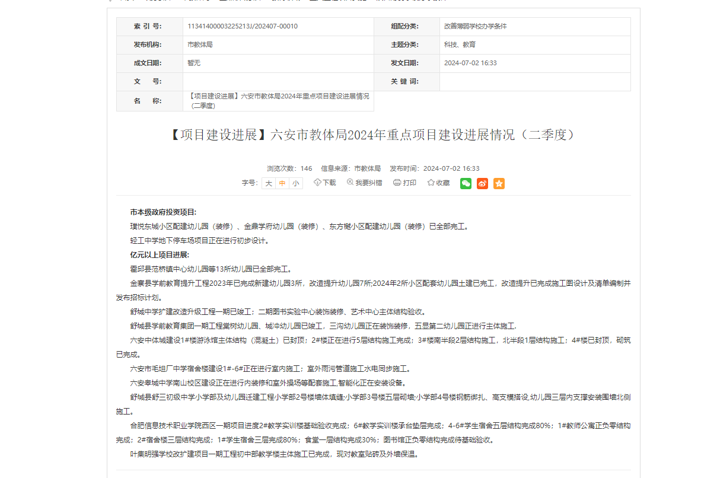Viewport: 717px width, 478px height.
Task: Share article via the red Weibo icon
Action: [482, 184]
